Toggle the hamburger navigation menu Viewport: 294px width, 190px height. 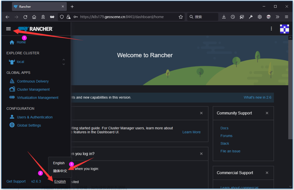9,29
